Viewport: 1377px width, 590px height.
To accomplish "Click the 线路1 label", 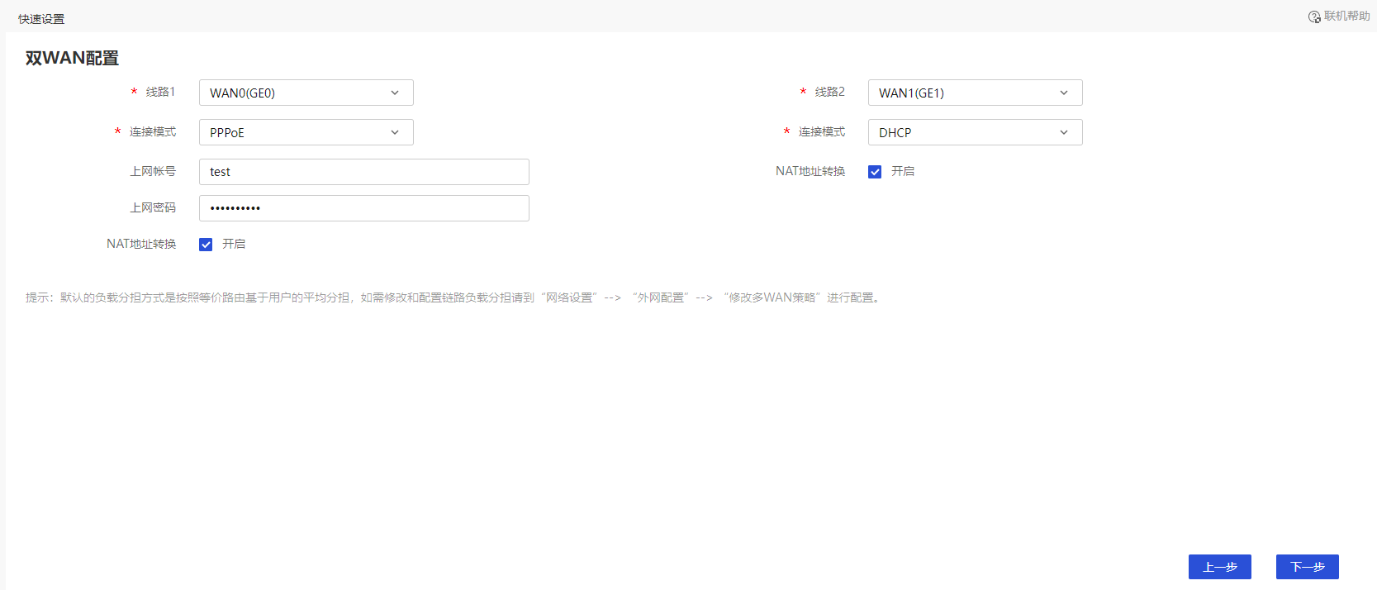I will point(160,92).
